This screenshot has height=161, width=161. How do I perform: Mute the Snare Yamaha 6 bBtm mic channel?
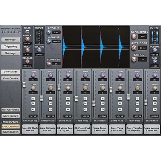pos(155,103)
